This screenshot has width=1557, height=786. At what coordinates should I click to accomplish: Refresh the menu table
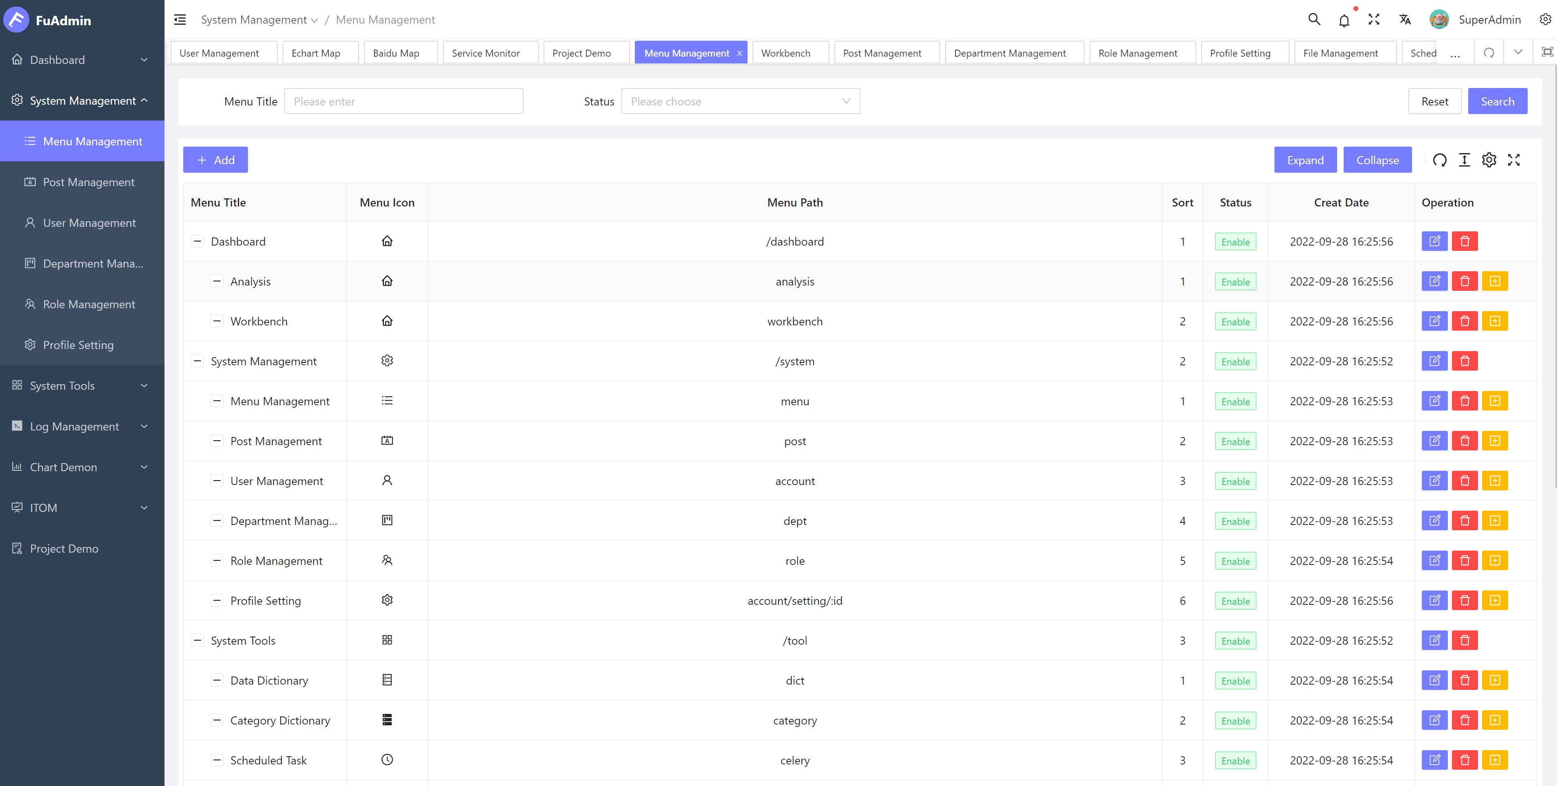pos(1440,160)
